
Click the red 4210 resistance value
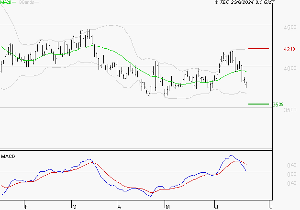pos(289,49)
